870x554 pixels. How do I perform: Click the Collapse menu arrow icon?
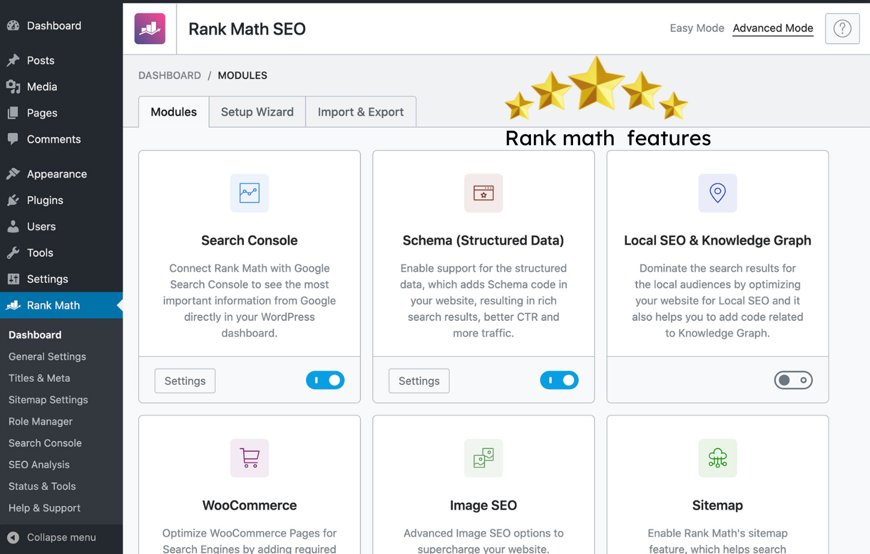(13, 537)
